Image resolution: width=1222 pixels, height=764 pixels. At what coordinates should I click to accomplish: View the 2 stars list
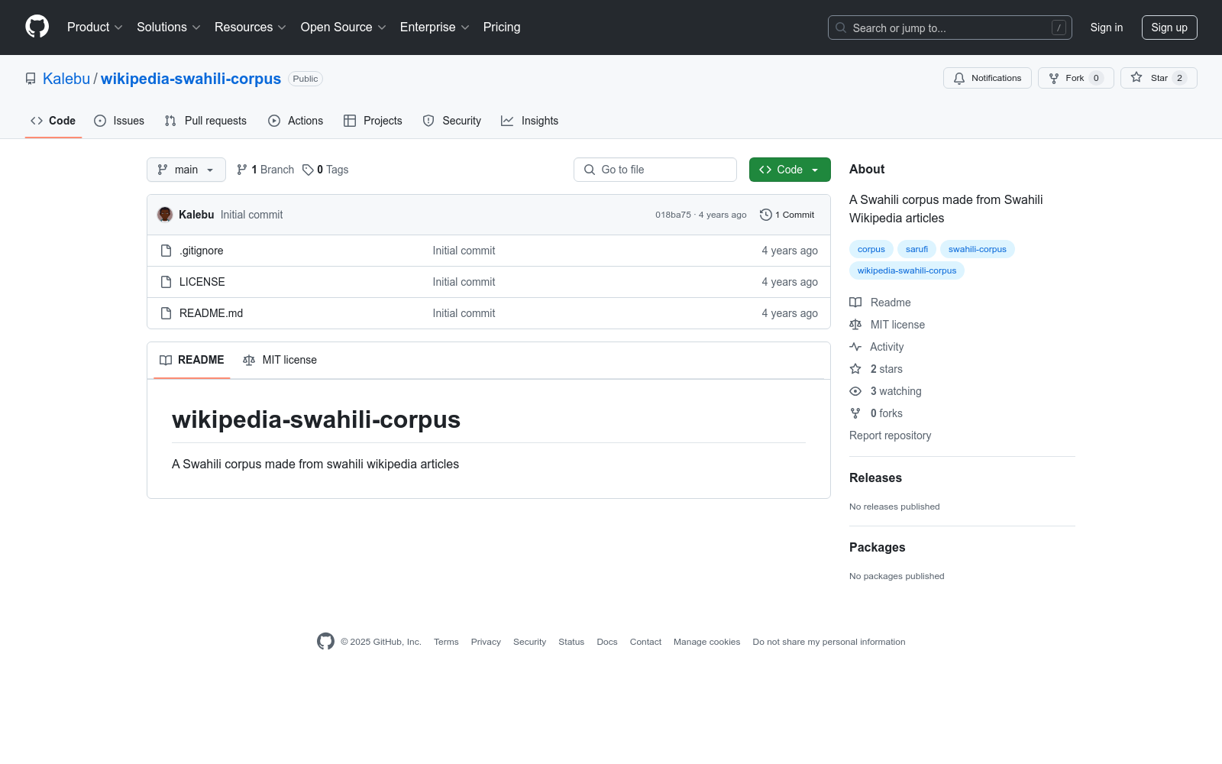pyautogui.click(x=876, y=369)
